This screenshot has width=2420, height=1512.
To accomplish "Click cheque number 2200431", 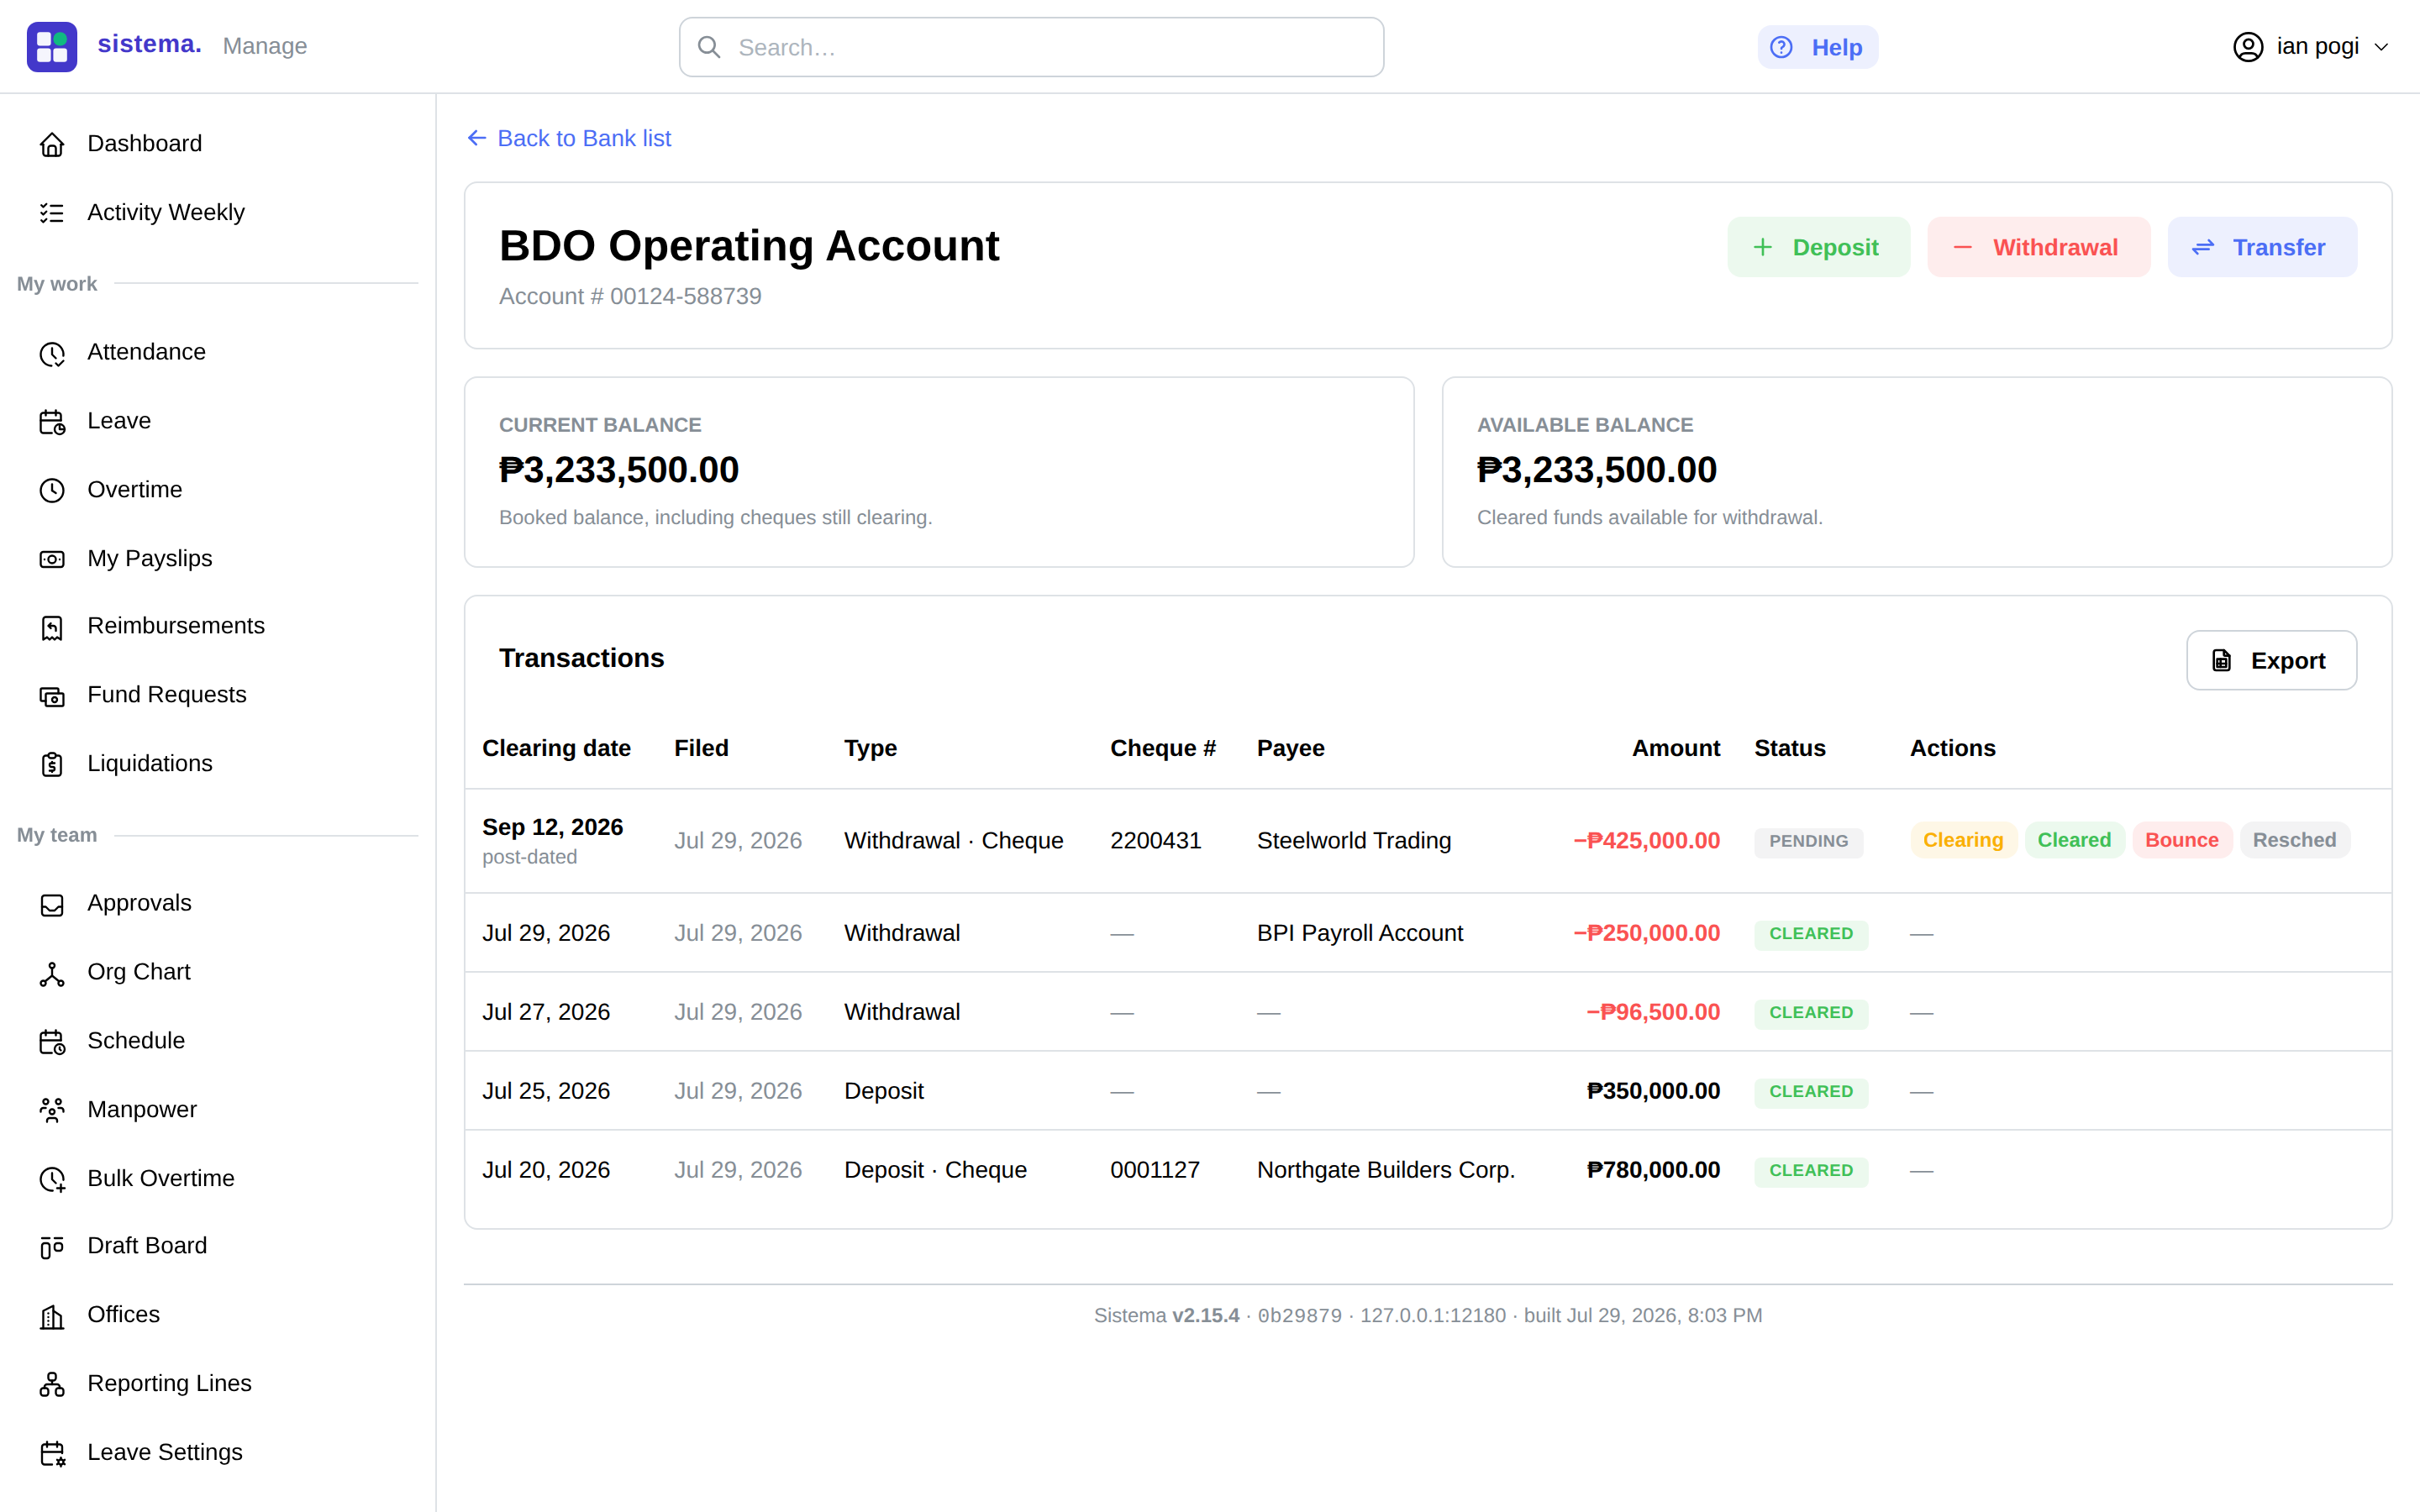I will point(1155,840).
